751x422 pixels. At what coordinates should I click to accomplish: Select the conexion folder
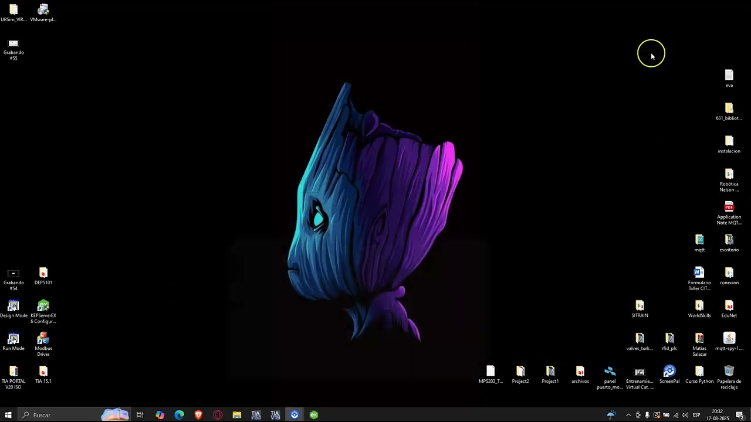(729, 277)
